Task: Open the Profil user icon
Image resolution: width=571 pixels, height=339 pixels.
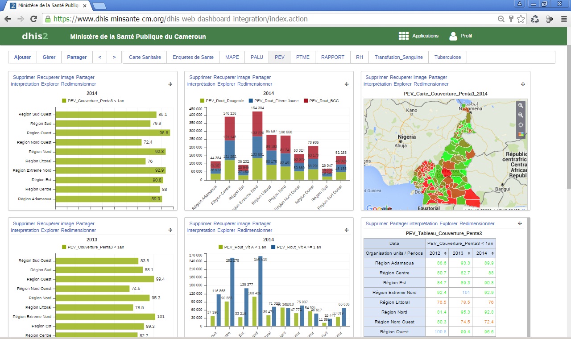Action: 453,36
